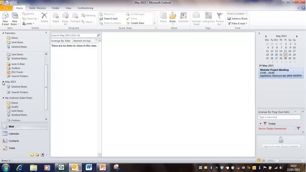The width and height of the screenshot is (306, 172).
Task: Open the Address Book
Action: 238,19
